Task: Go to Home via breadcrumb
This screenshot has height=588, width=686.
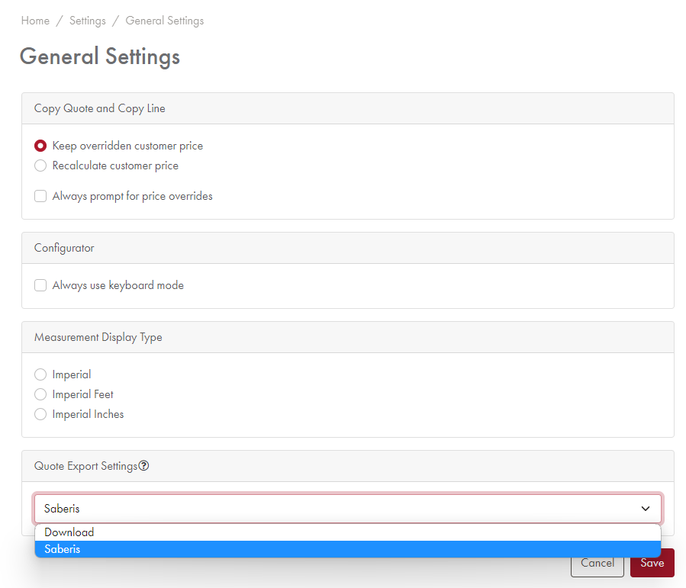Action: click(x=35, y=21)
